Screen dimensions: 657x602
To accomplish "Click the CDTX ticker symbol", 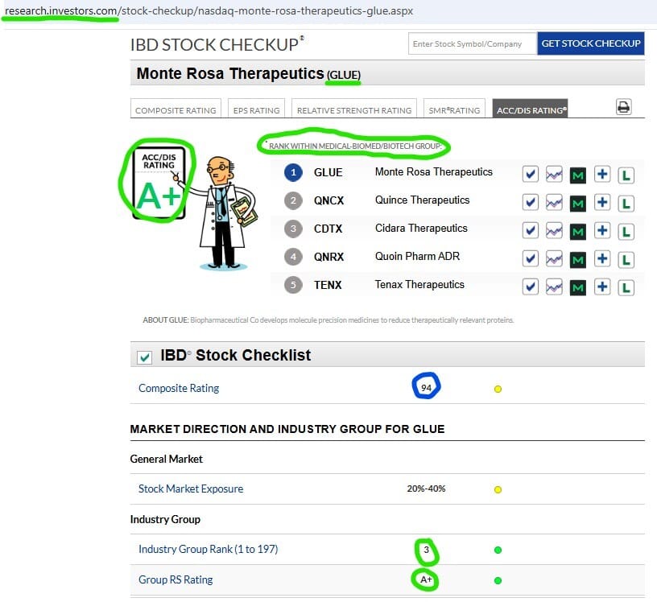I will (x=328, y=229).
